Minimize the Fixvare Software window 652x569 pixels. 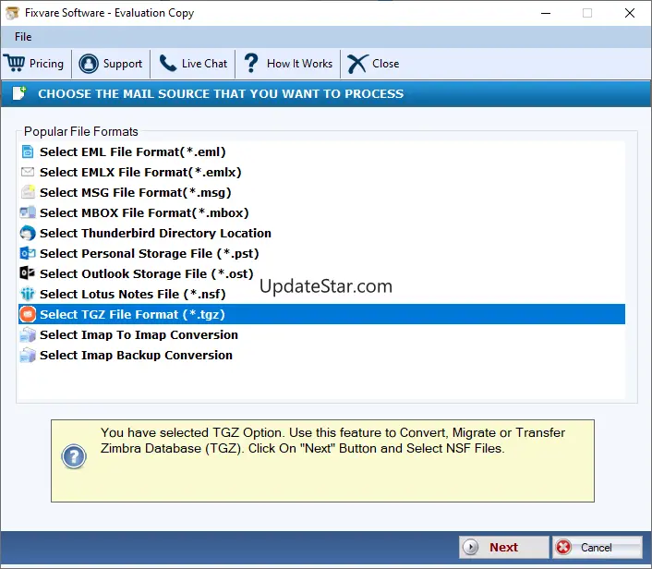[x=546, y=13]
